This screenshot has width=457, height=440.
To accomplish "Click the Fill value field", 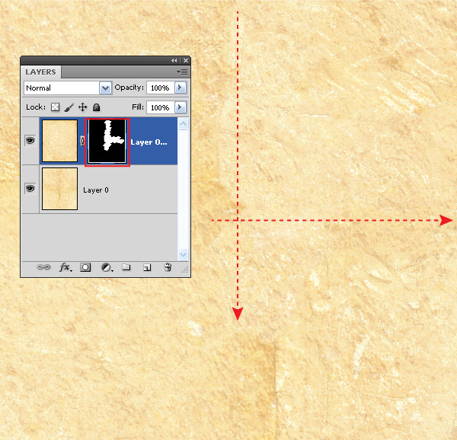I will click(160, 107).
